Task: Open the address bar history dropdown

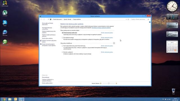Action: click(126, 19)
